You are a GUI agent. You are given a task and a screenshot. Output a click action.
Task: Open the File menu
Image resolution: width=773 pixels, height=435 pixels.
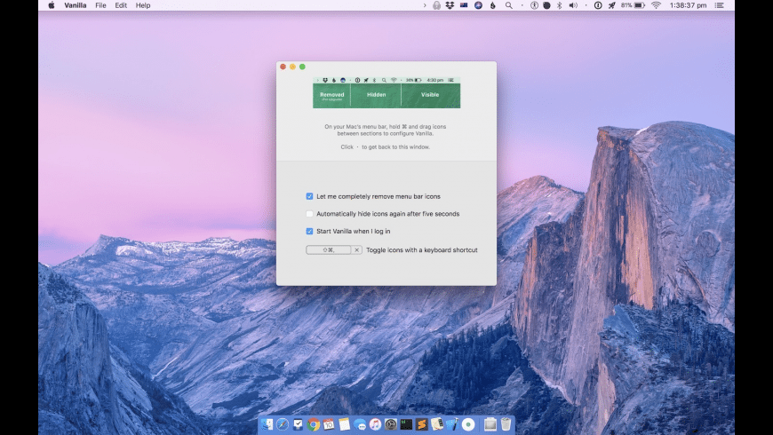point(100,5)
